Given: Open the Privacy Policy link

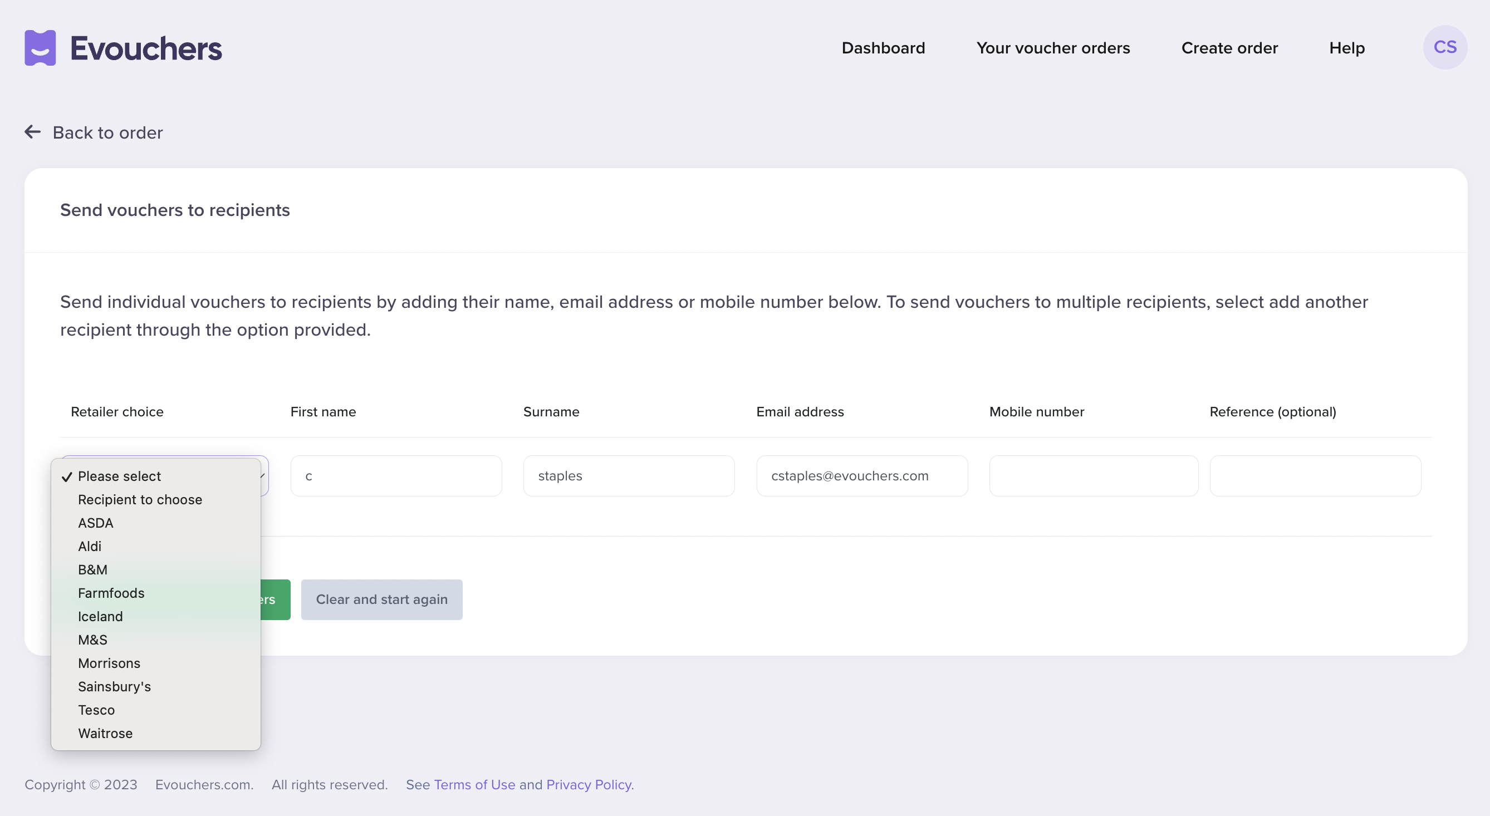Looking at the screenshot, I should tap(590, 785).
